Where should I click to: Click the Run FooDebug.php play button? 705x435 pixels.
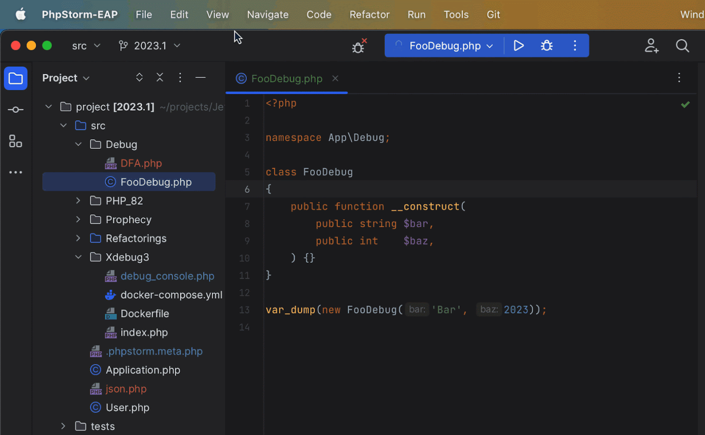pos(519,46)
